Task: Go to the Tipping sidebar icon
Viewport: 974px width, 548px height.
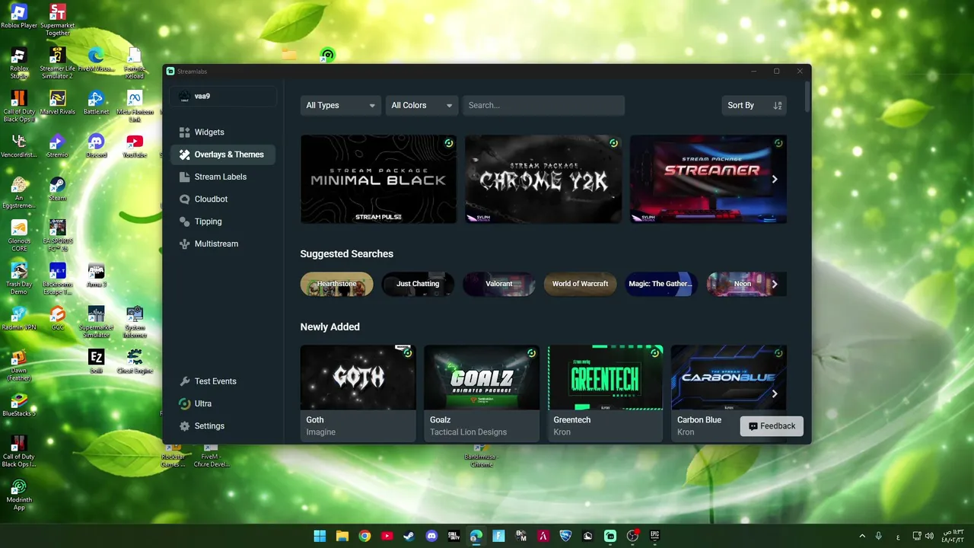Action: [x=184, y=221]
